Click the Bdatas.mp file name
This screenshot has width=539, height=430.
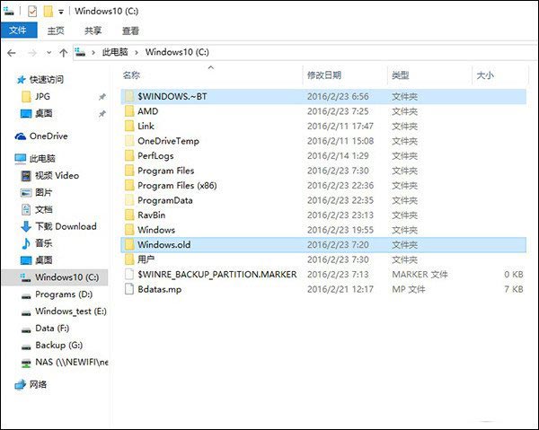click(160, 289)
